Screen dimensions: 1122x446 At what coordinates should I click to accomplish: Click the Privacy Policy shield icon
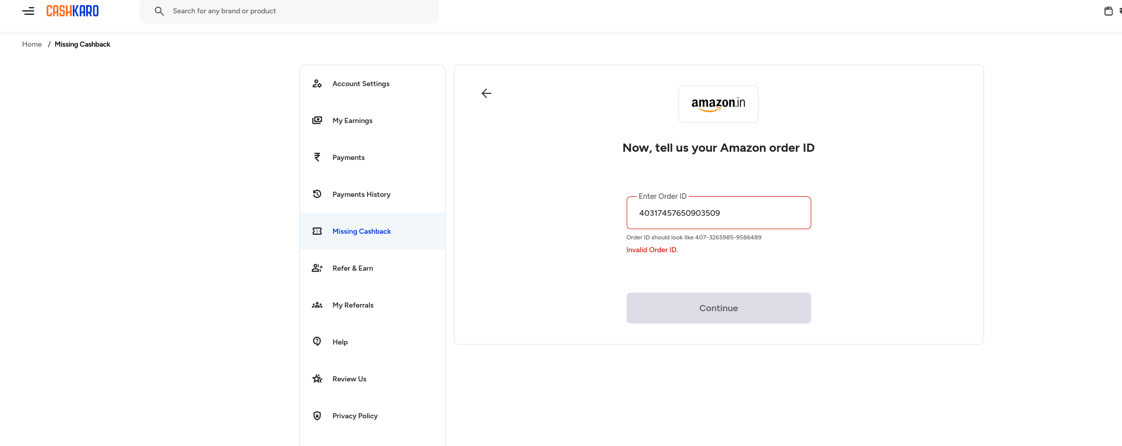[x=317, y=416]
